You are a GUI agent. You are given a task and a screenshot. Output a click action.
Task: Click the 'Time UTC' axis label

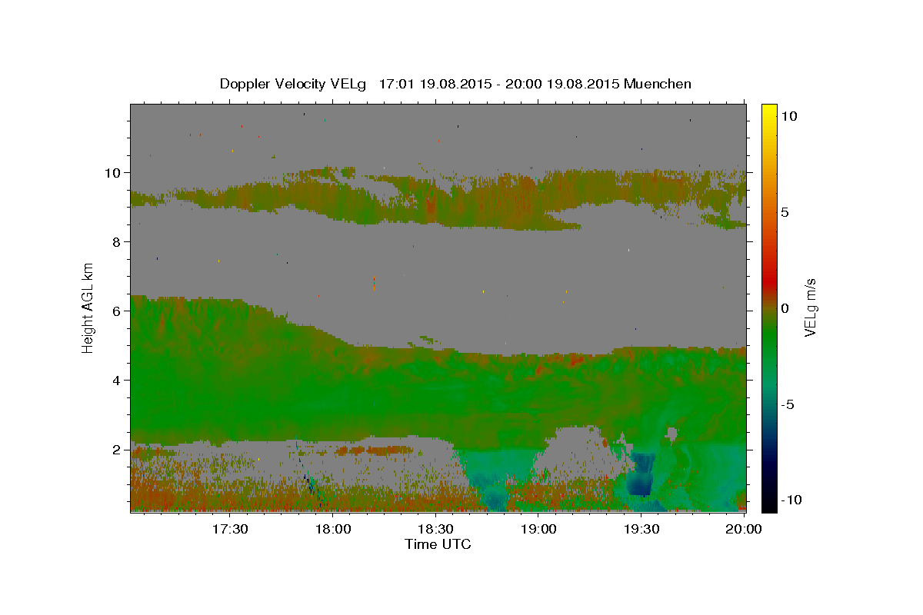(x=438, y=544)
